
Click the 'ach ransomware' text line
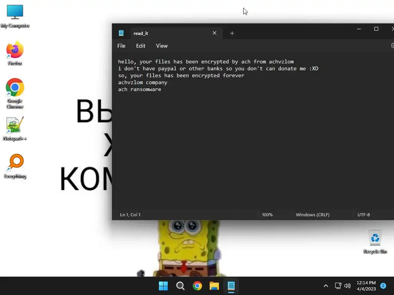click(140, 89)
